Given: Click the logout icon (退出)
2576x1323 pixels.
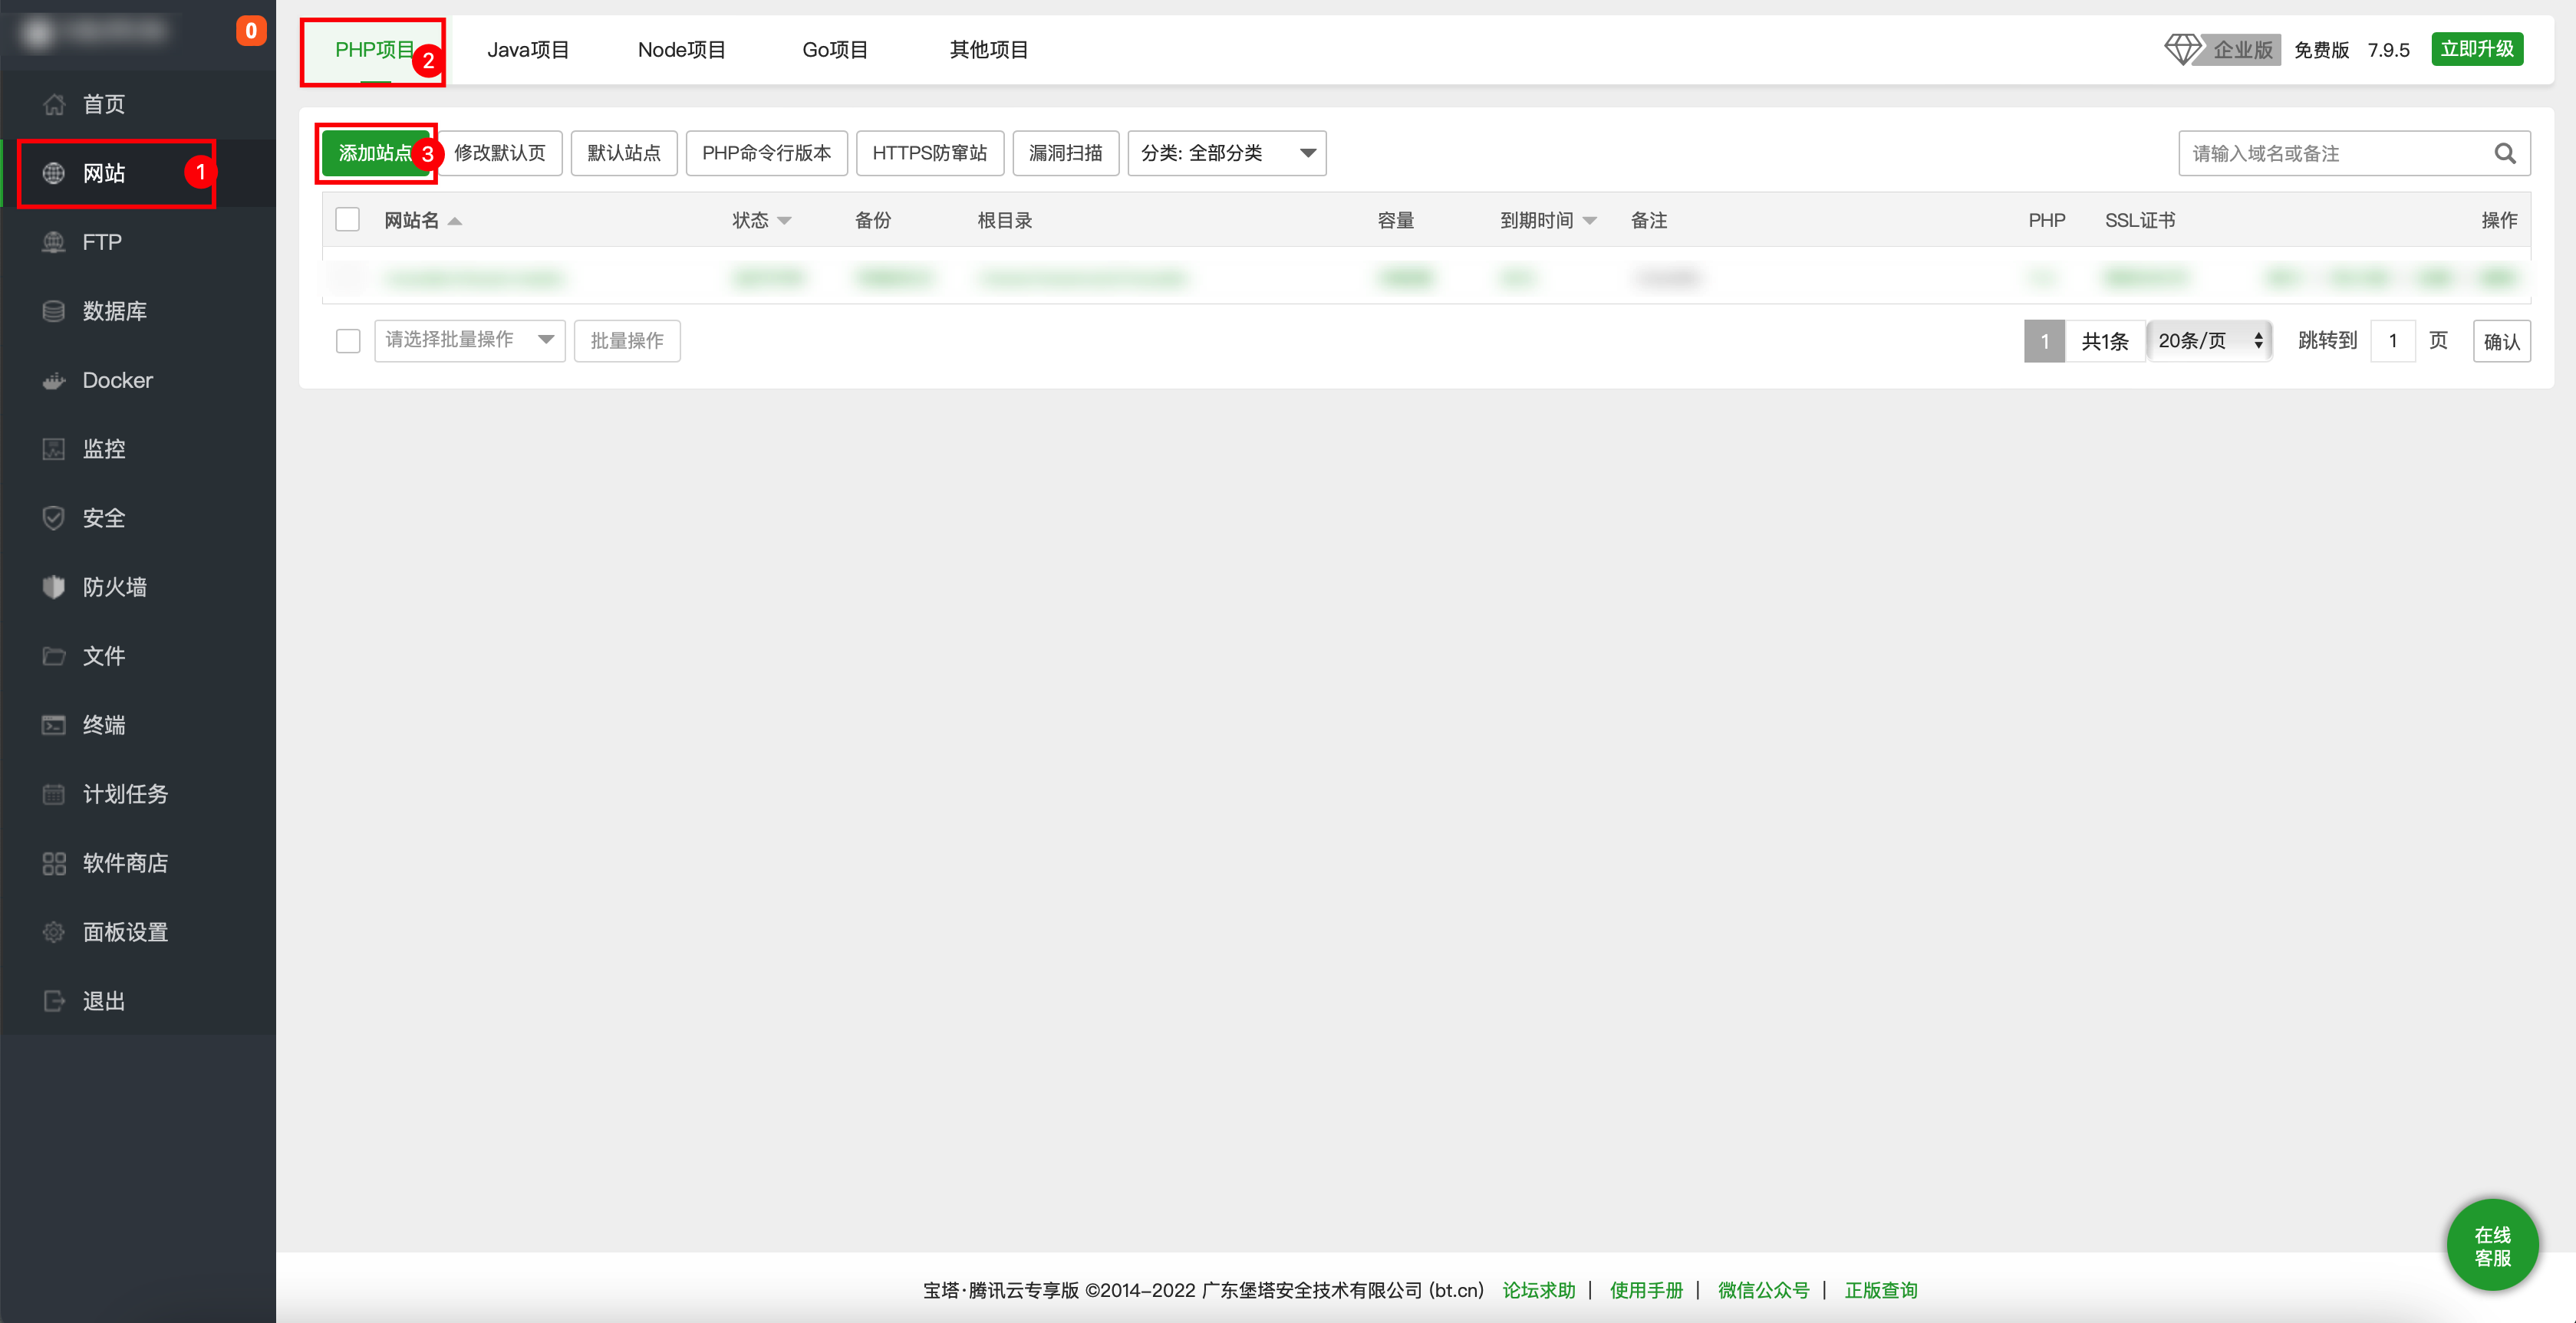Looking at the screenshot, I should [x=54, y=1001].
